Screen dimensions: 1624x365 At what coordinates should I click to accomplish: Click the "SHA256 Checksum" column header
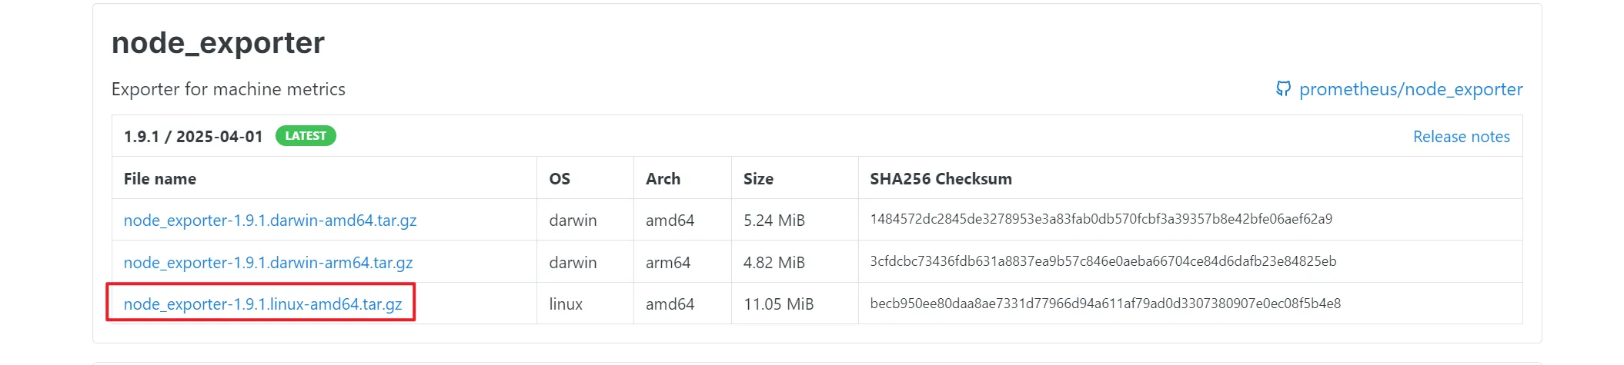[941, 179]
